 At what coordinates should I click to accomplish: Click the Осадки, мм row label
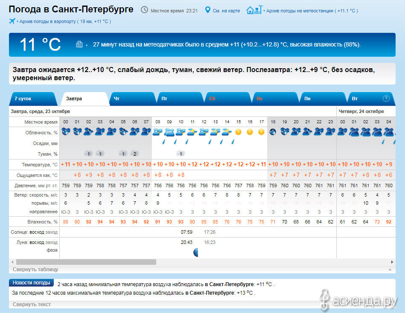pyautogui.click(x=45, y=143)
